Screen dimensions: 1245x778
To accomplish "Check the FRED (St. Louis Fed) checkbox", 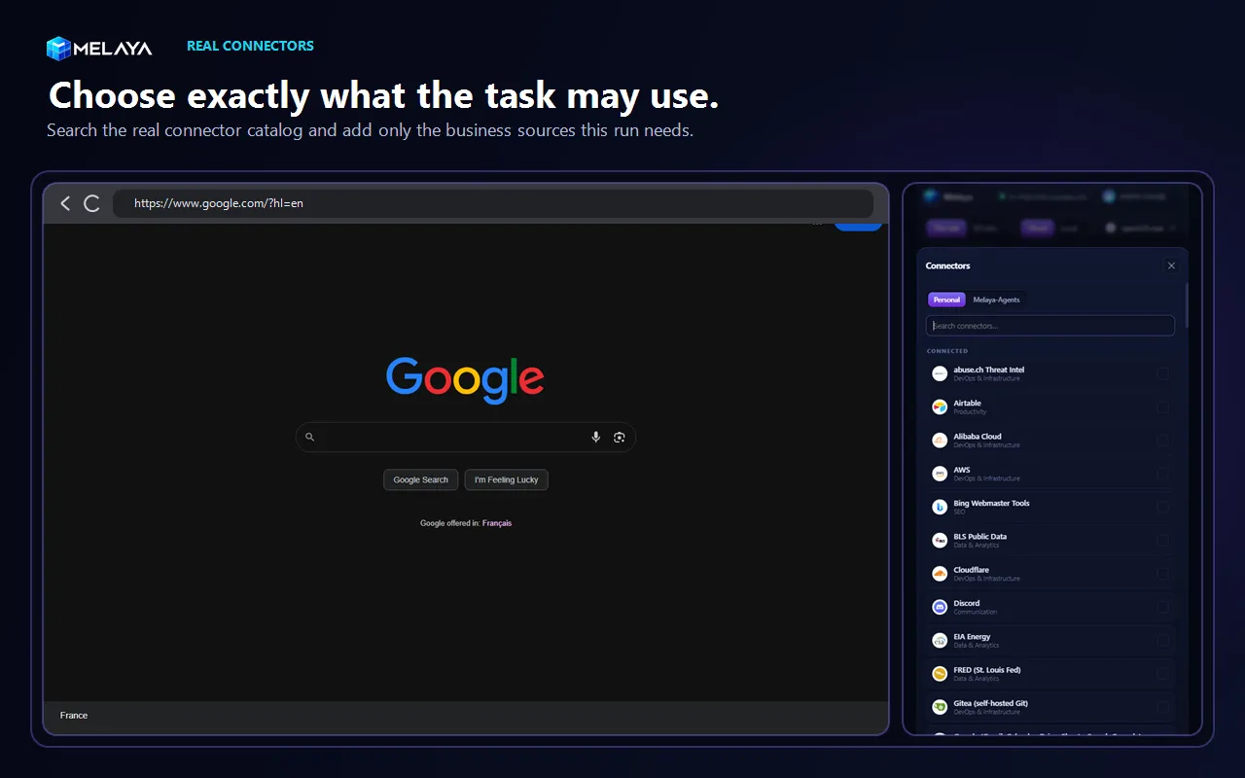I will coord(1162,674).
